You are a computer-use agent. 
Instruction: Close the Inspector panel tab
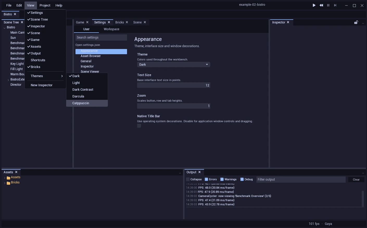point(288,22)
